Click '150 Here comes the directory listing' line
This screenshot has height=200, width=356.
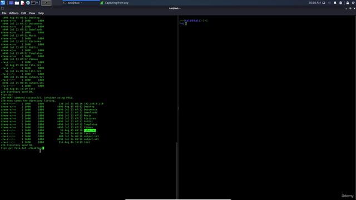[x=28, y=101]
